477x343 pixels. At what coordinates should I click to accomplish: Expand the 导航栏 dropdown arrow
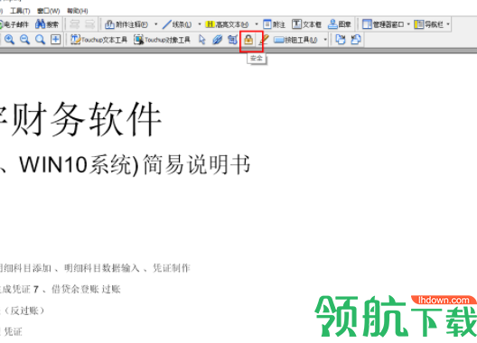click(448, 24)
